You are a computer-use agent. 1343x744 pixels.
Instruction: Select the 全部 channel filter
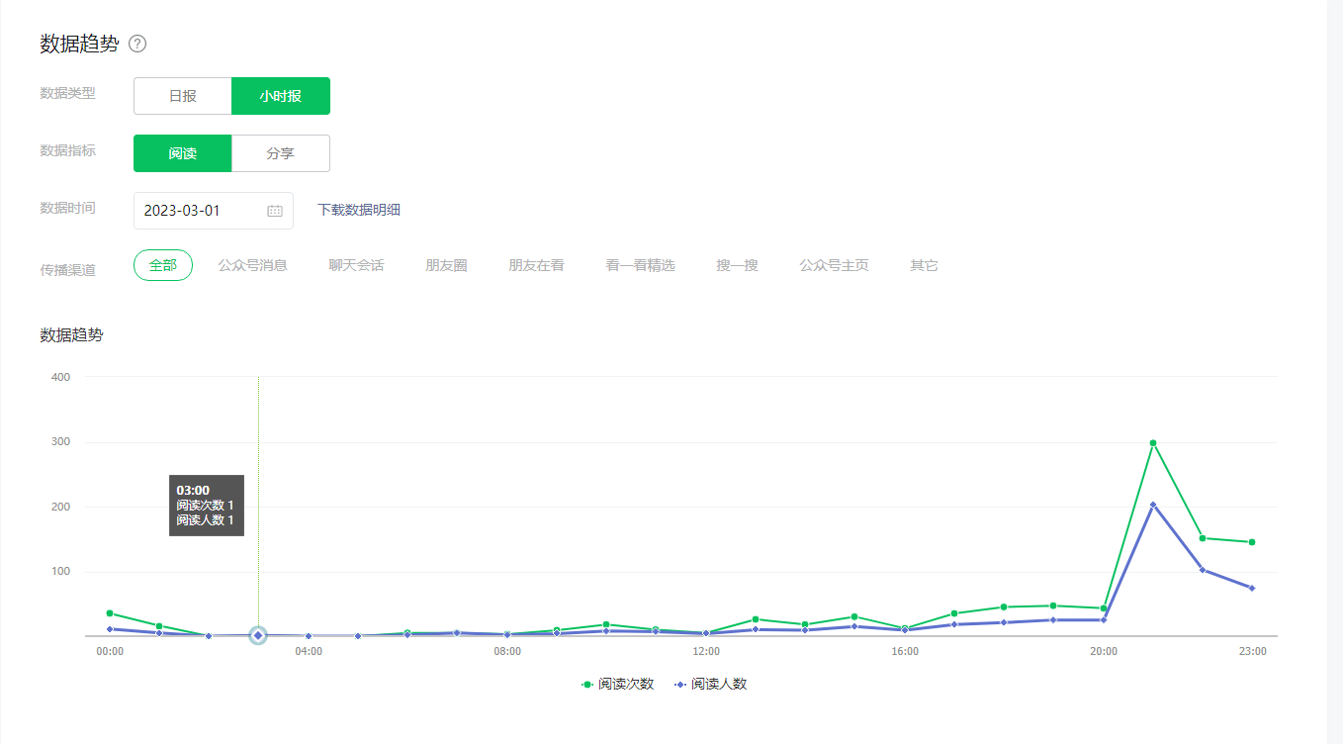coord(163,265)
